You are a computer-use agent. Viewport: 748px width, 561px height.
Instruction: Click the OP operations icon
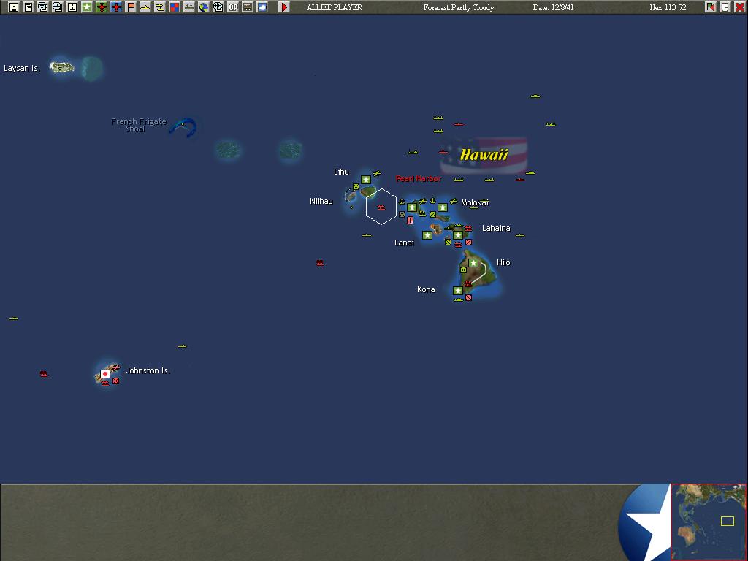pyautogui.click(x=232, y=7)
